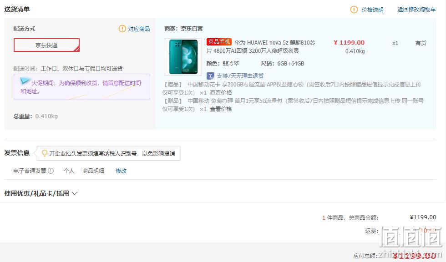
Task: Click 查看价格 for 中国移动 免费办理 gift
Action: [221, 109]
